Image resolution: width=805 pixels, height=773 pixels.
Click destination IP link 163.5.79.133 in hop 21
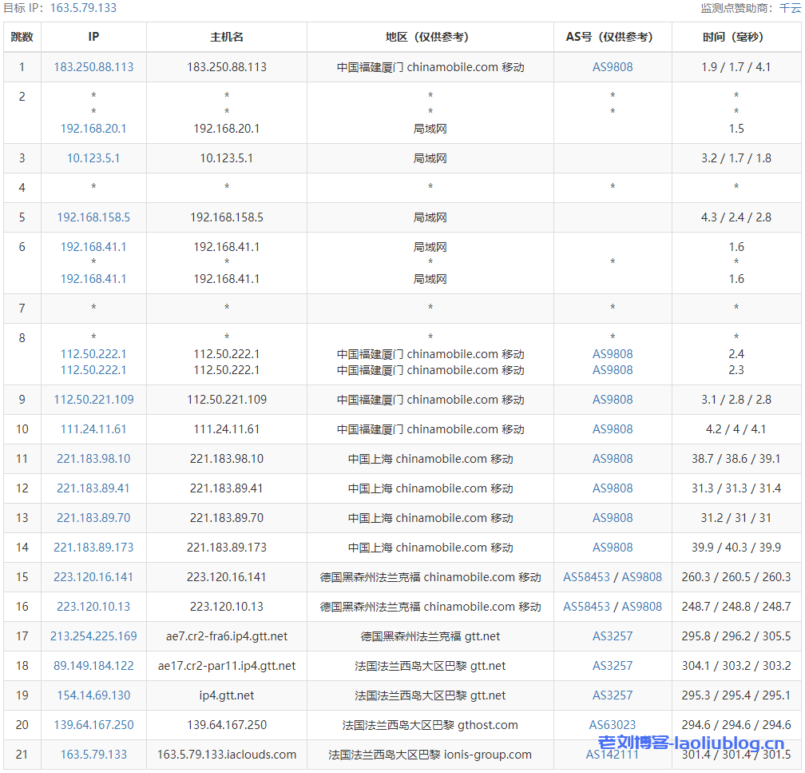coord(93,755)
